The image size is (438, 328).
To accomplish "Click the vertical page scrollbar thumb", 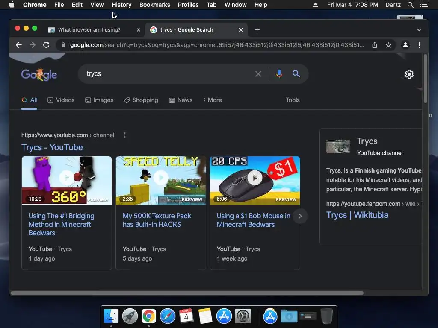I will pos(426,79).
